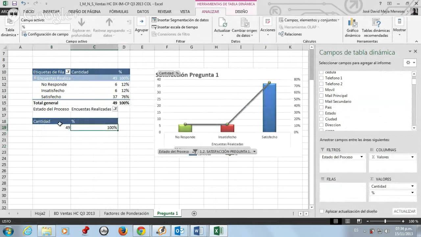The width and height of the screenshot is (421, 237).
Task: Open the DATOS ribbon tab
Action: pyautogui.click(x=143, y=12)
